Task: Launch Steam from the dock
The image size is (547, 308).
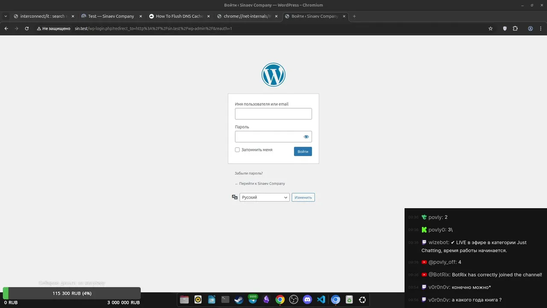Action: point(239,300)
